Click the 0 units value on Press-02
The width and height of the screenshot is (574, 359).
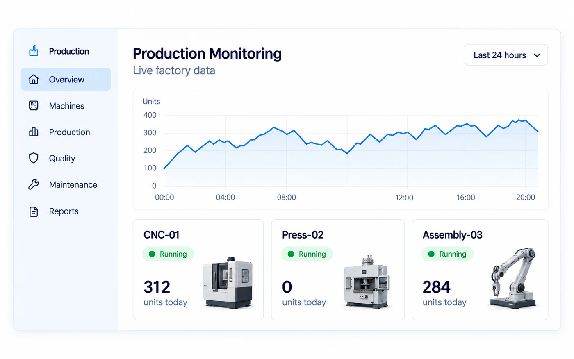coord(287,287)
